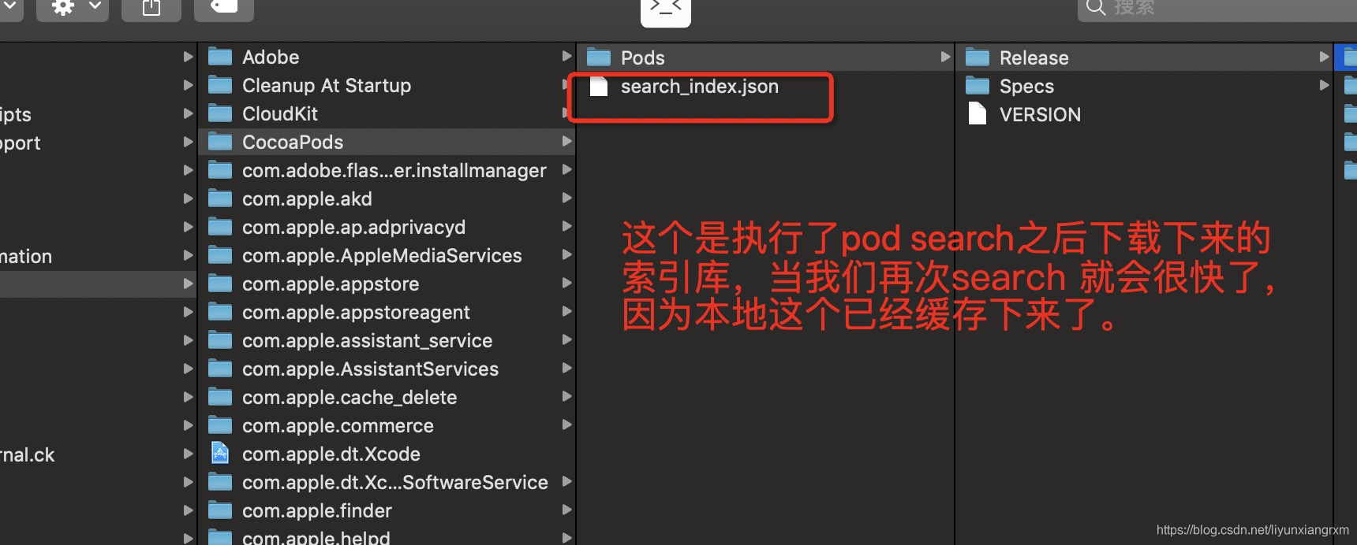Expand the com.apple.commerce folder arrow

click(566, 425)
